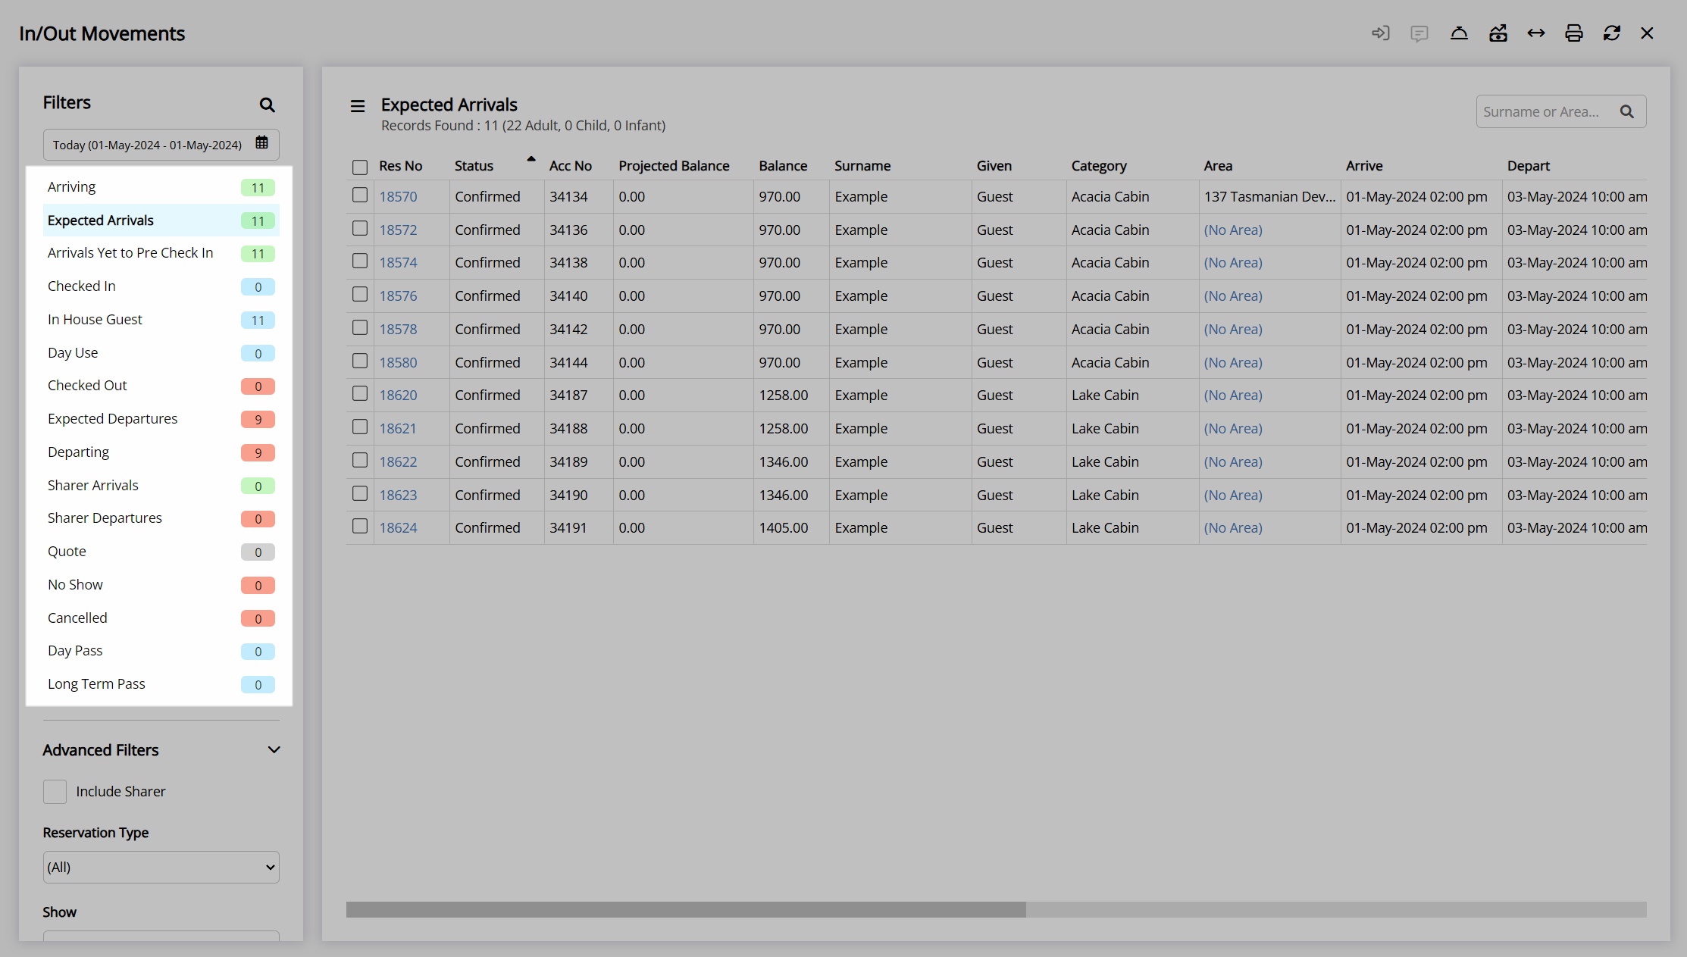This screenshot has width=1687, height=957.
Task: Click the horizontal scrollbar under the table
Action: [x=686, y=909]
